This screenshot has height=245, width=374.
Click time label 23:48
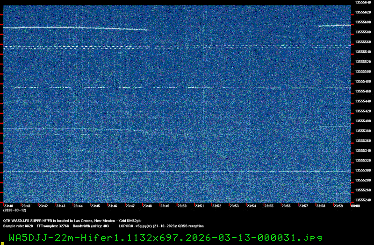[x=147, y=206]
